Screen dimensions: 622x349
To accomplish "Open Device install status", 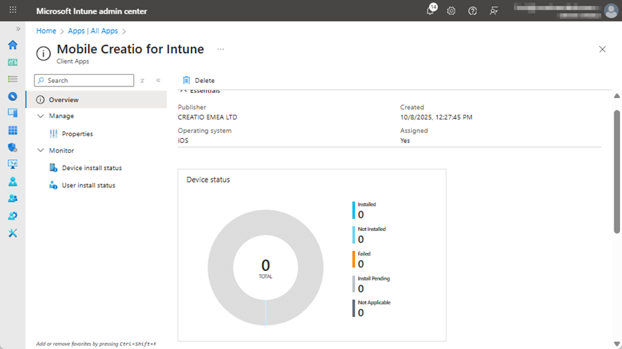I will [91, 168].
